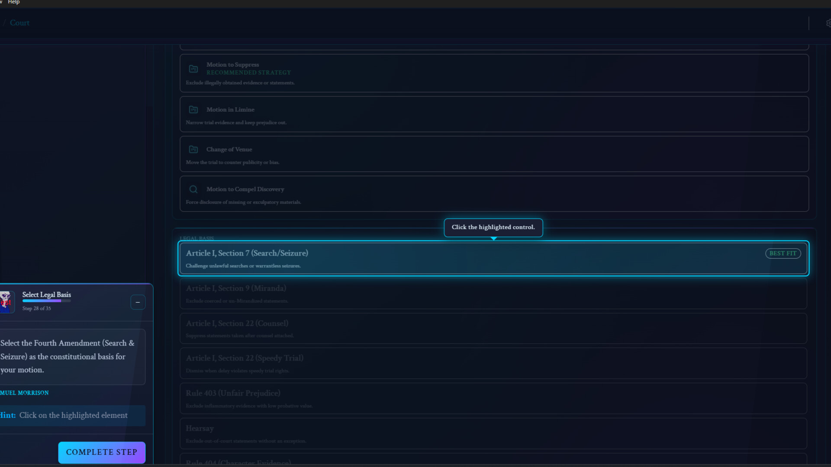Click the Motion to Suppress folder icon
Screen dimensions: 831x467
[193, 69]
